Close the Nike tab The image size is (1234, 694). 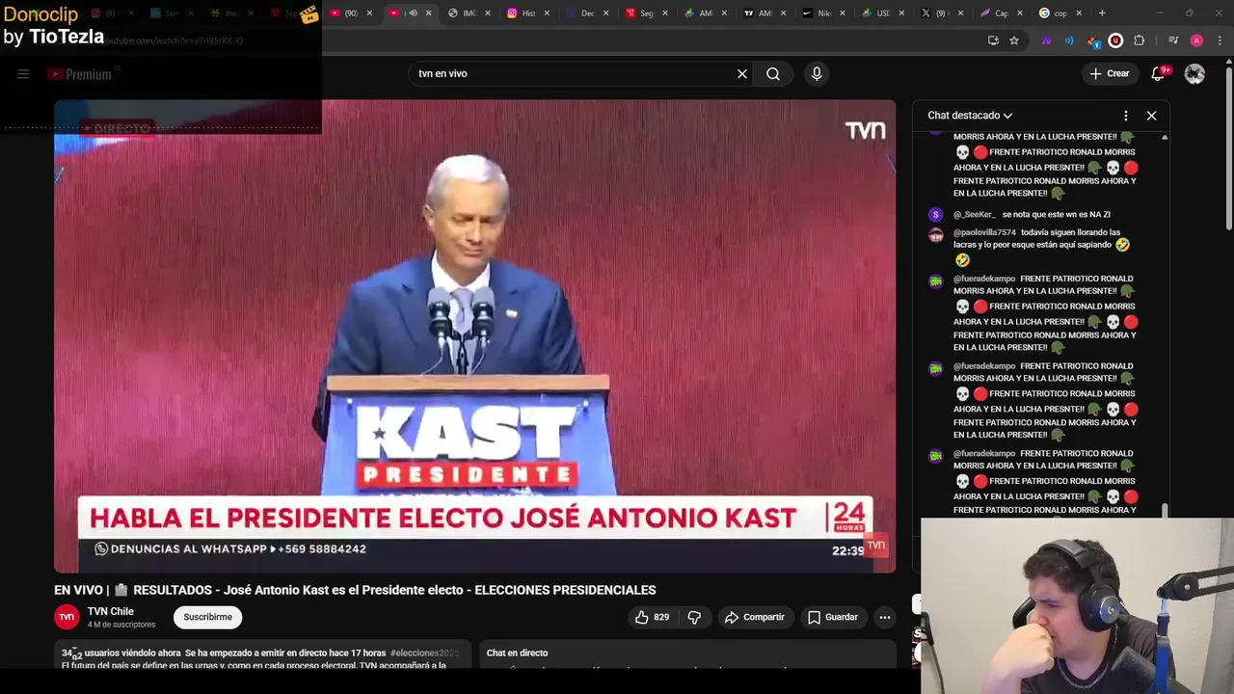click(842, 13)
